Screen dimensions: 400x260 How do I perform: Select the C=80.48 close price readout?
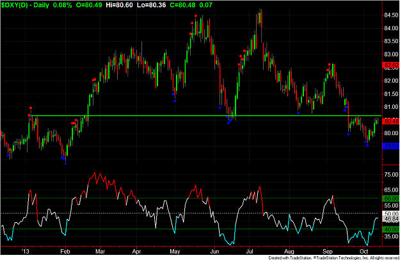182,5
